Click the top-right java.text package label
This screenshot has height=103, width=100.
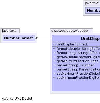pyautogui.click(x=92, y=3)
